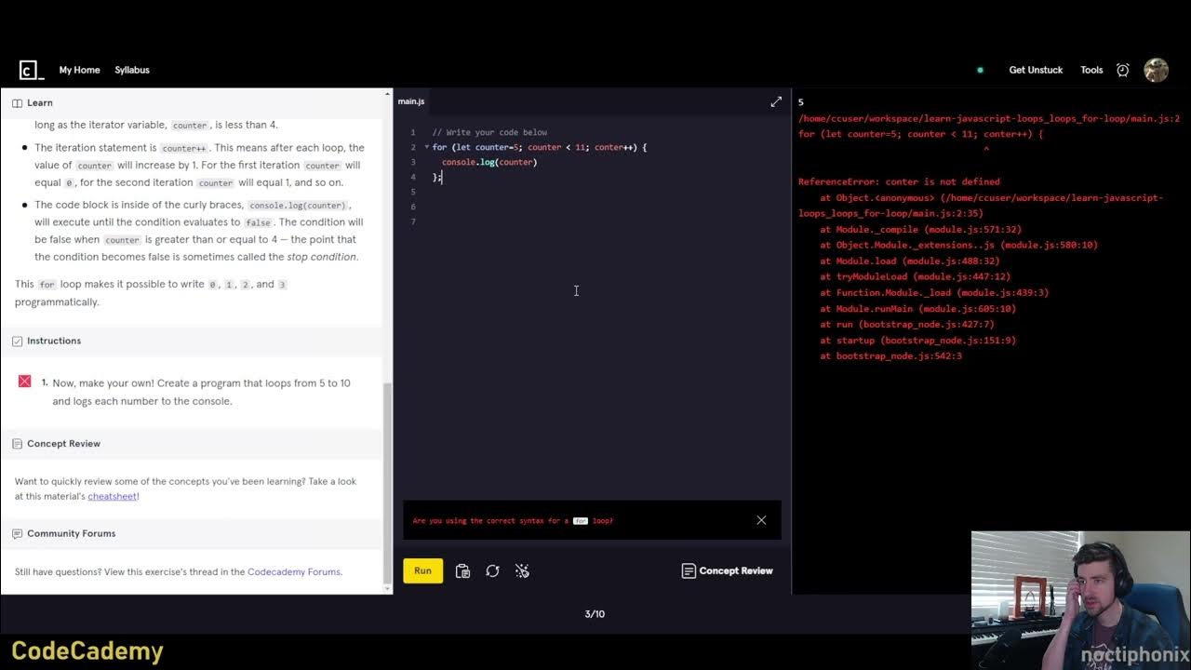This screenshot has width=1191, height=670.
Task: Click instruction text 'Now, make your own!'
Action: pos(103,383)
